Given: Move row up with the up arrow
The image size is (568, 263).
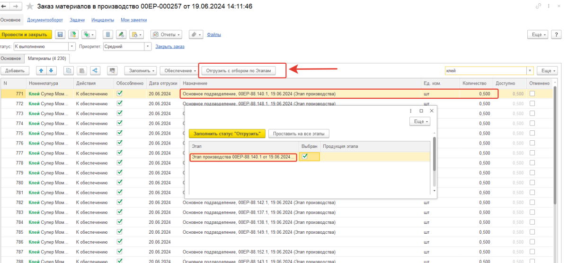Looking at the screenshot, I should pos(42,70).
